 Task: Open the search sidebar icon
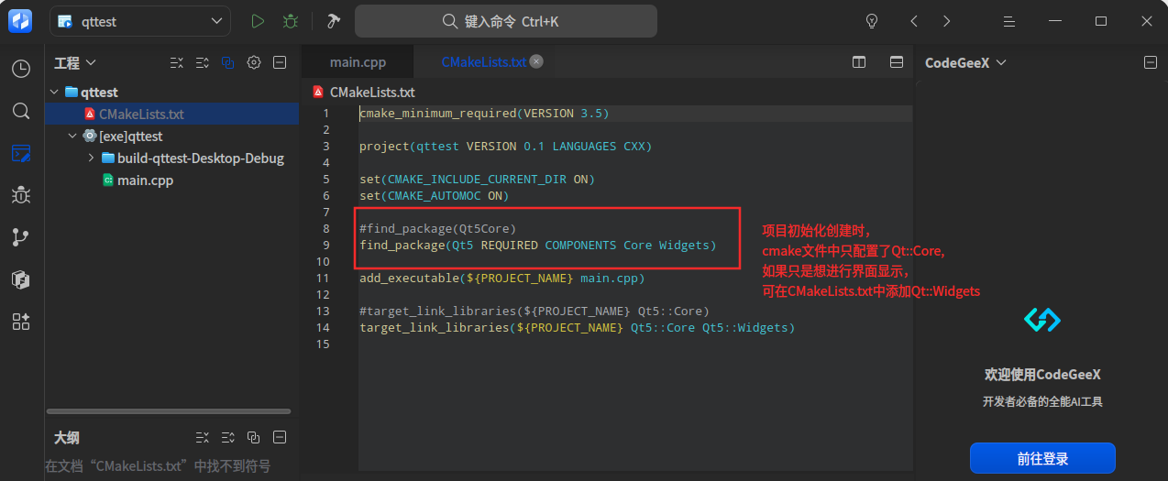(x=20, y=111)
